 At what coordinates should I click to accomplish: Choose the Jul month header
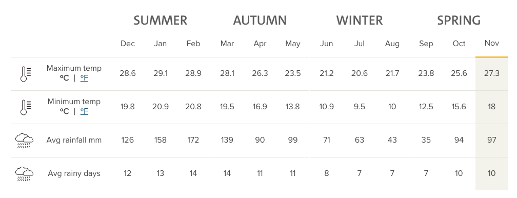point(359,44)
